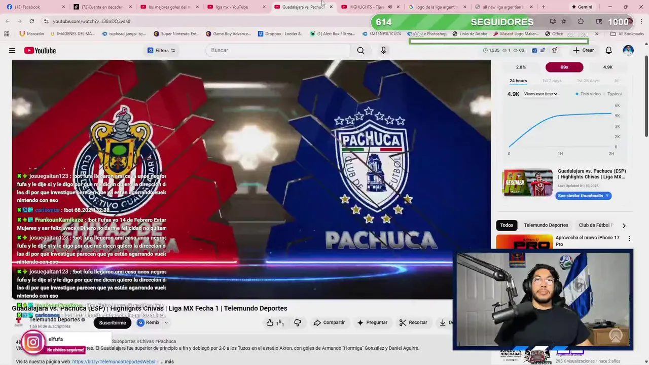Expand the bookmarks overflow chevron
The image size is (649, 365).
click(597, 34)
